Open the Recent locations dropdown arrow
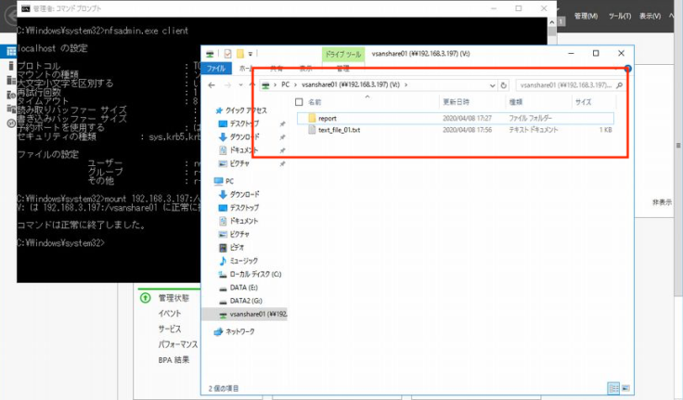Image resolution: width=683 pixels, height=400 pixels. (241, 85)
